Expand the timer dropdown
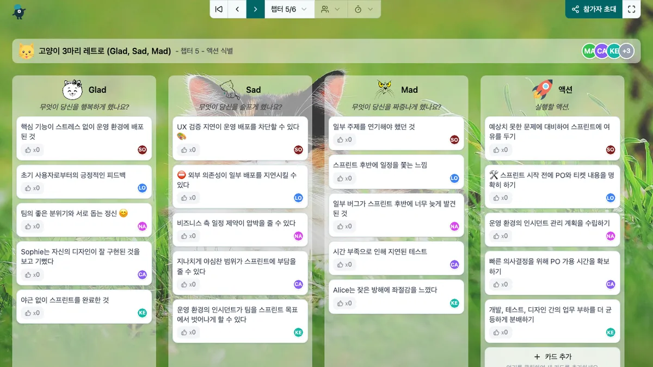This screenshot has width=653, height=367. point(364,9)
